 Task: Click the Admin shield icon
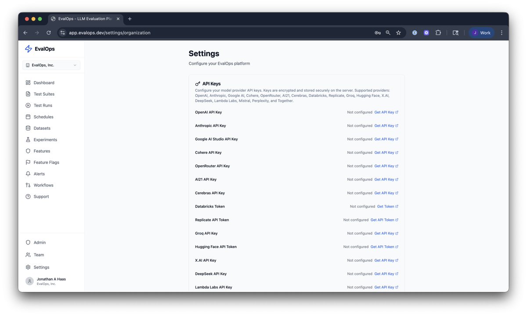pyautogui.click(x=28, y=242)
